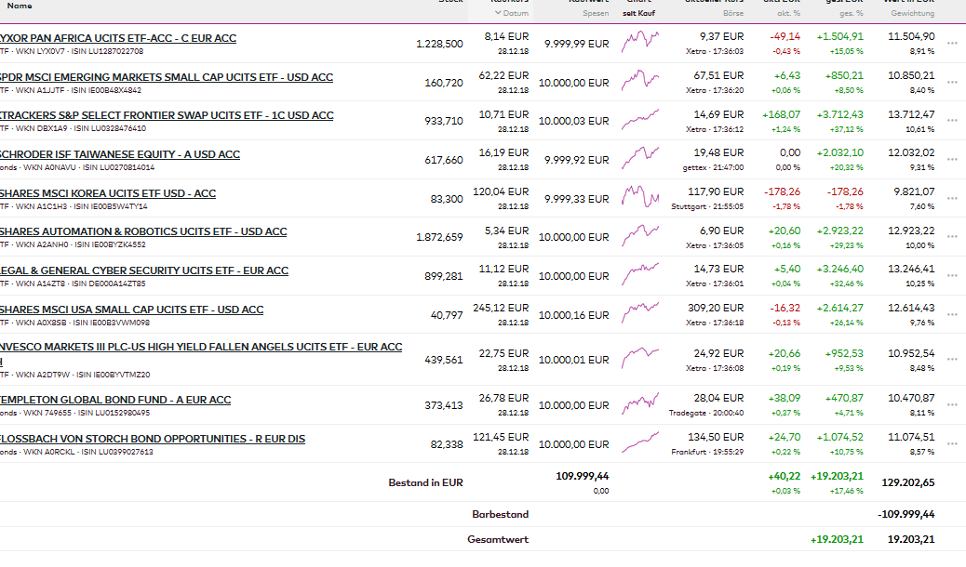Open Templeton Global Bond Fund link

115,401
